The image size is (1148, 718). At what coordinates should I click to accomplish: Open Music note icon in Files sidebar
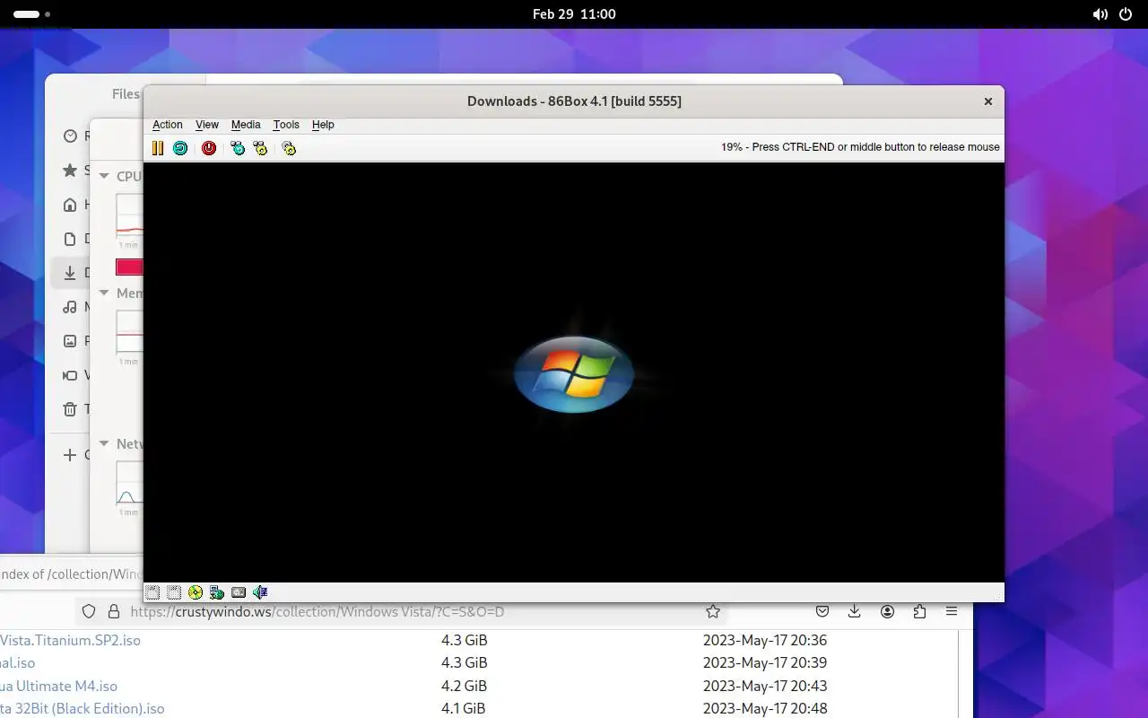coord(70,307)
